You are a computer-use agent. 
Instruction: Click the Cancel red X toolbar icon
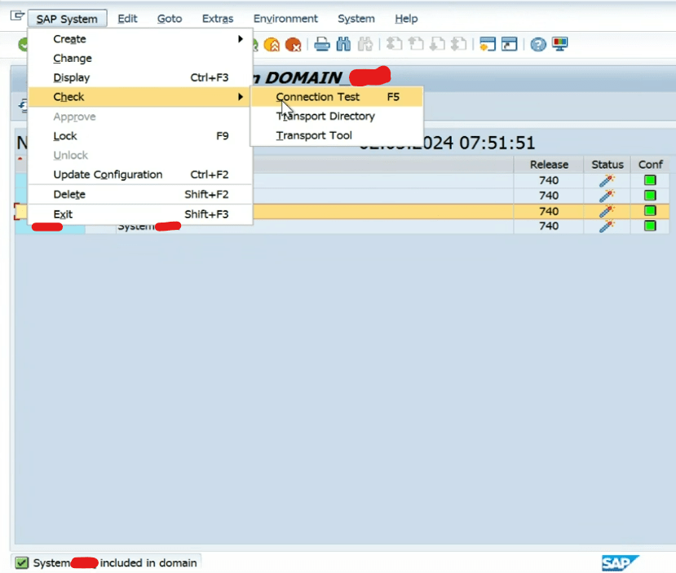click(294, 44)
